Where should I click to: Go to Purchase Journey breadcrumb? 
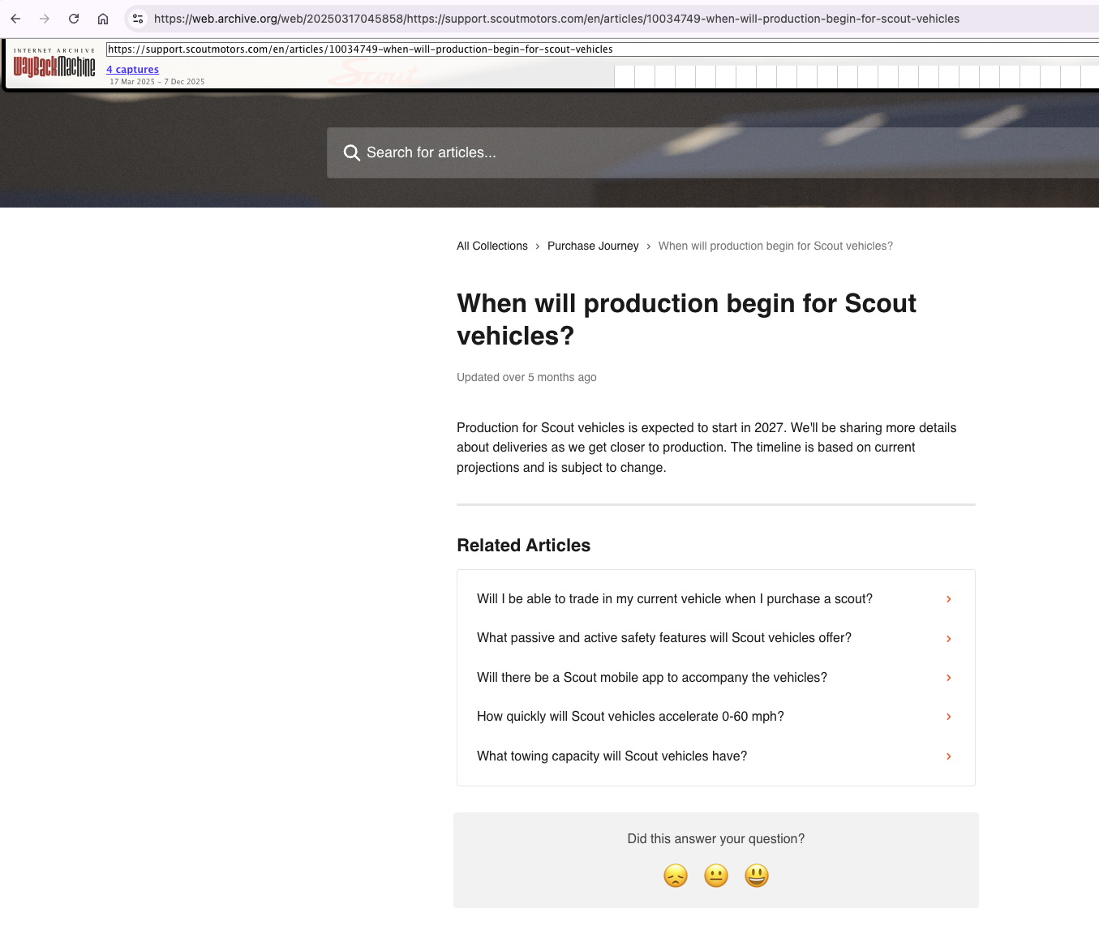tap(593, 246)
